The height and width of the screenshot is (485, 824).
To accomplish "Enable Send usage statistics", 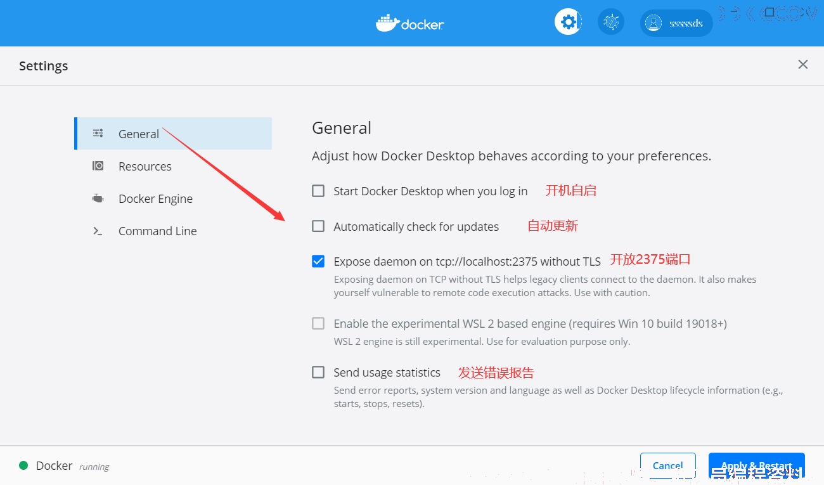I will tap(318, 372).
